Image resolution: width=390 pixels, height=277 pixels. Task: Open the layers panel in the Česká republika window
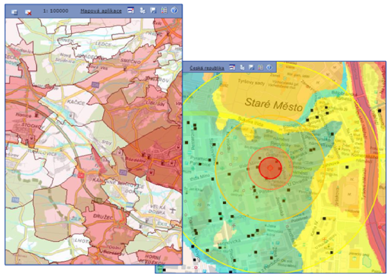coord(232,67)
